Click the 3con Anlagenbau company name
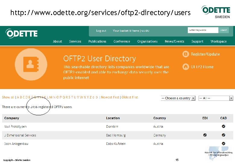Screen dimensions: 235x163 (16, 144)
